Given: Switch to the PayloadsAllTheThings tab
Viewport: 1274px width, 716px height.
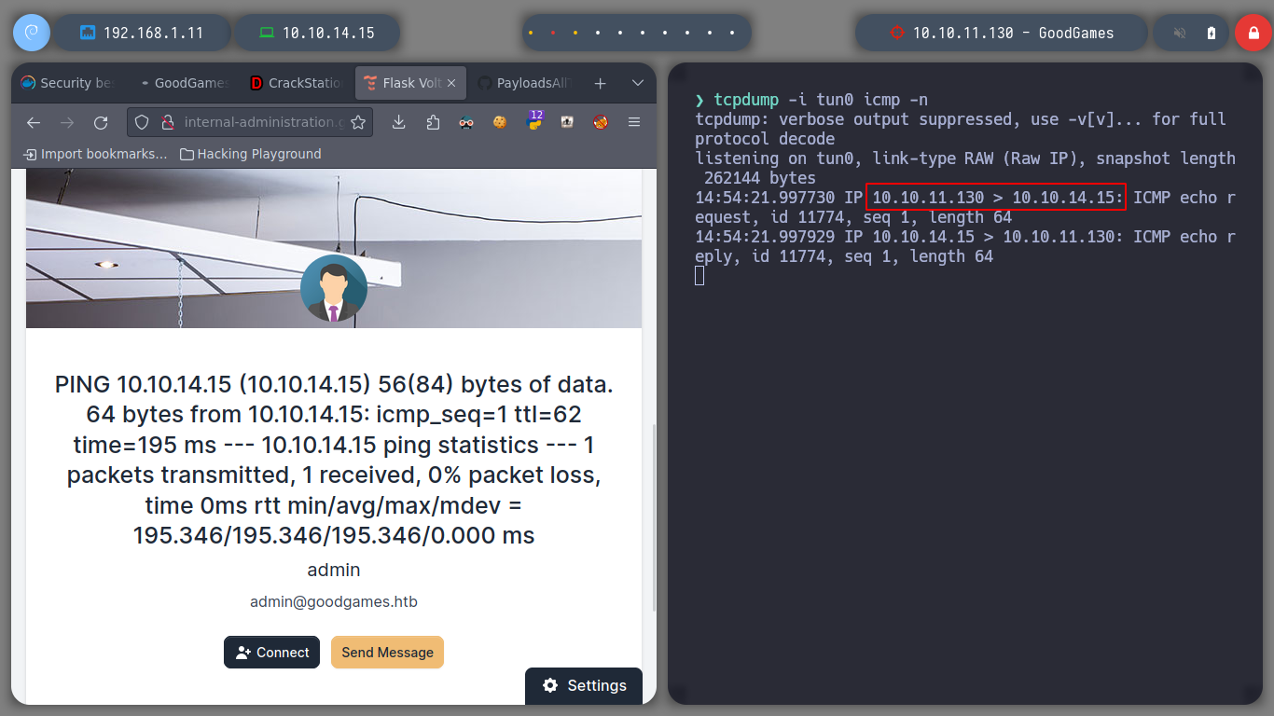Looking at the screenshot, I should 525,83.
